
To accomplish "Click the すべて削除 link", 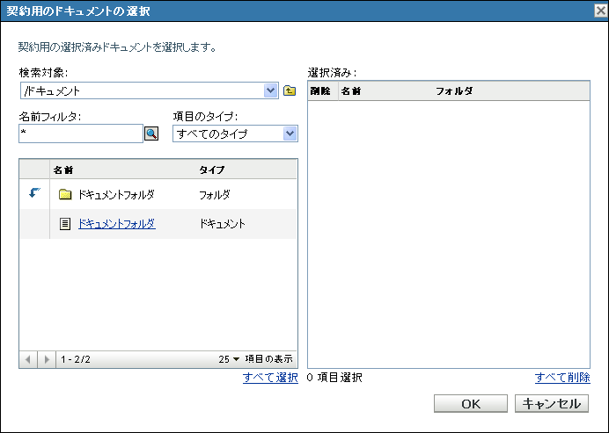I will click(562, 377).
